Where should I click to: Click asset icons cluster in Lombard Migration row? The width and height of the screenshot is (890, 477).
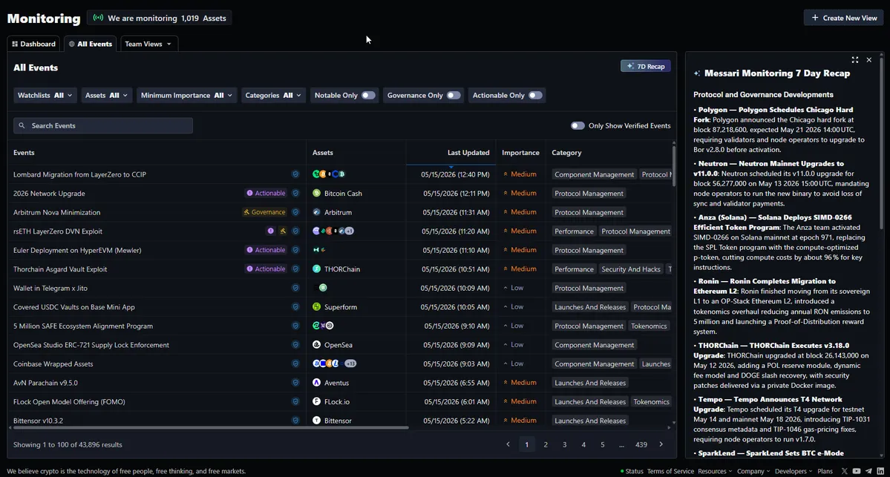(329, 174)
